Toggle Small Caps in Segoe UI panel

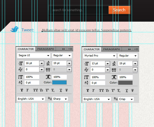pos(41,90)
